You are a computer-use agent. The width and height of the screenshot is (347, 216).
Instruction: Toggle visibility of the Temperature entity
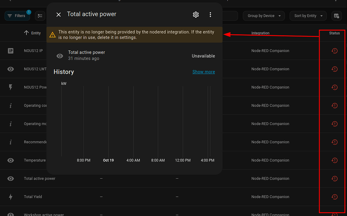pos(10,160)
